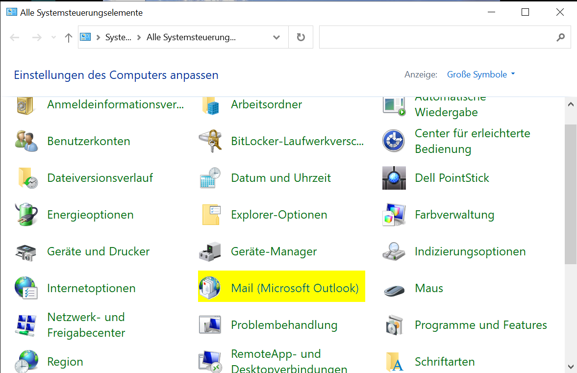Click the Indizierungsoptionen magnifier icon
The height and width of the screenshot is (373, 577).
[x=395, y=251]
